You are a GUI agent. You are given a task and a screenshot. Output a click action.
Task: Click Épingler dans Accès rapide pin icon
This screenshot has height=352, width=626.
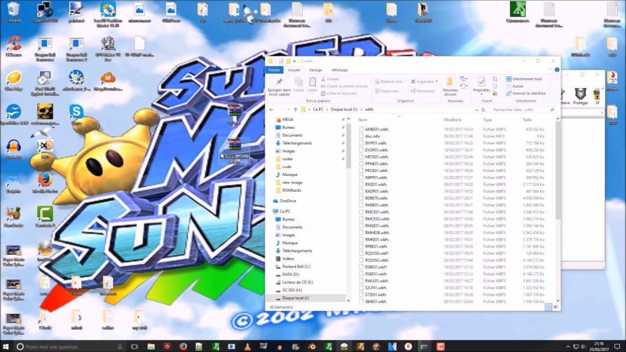pos(279,82)
